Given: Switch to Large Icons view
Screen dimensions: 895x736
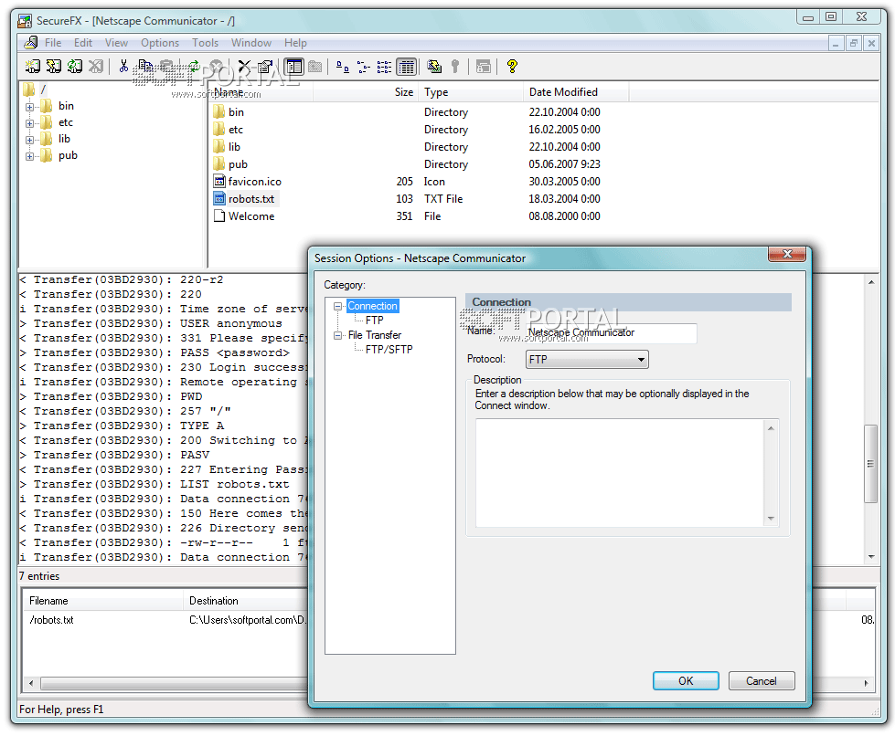Looking at the screenshot, I should (x=343, y=67).
